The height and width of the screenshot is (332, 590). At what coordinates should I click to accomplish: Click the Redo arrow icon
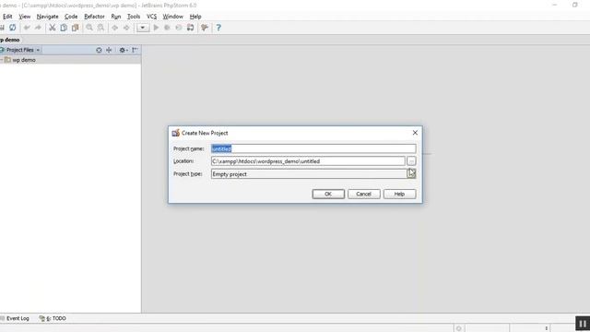click(38, 28)
